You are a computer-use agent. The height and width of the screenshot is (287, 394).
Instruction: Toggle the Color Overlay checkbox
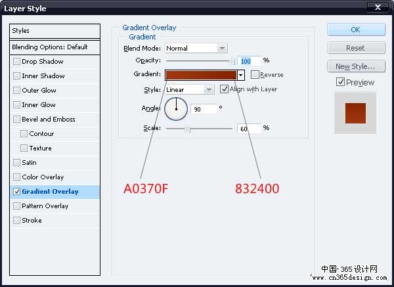coord(16,177)
